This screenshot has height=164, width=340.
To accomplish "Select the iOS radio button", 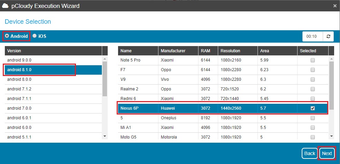I will point(35,36).
